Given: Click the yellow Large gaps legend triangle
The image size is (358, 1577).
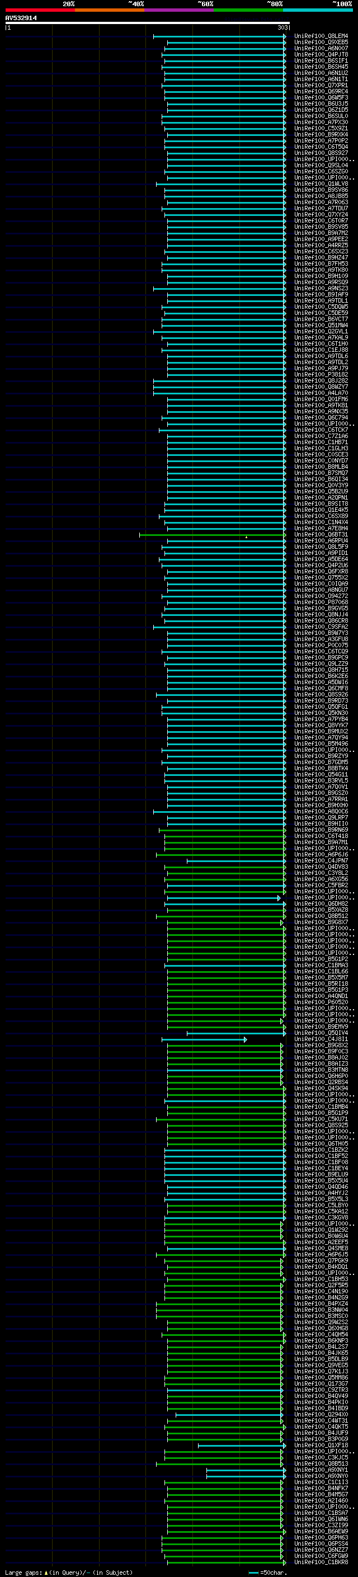Looking at the screenshot, I should 46,1573.
